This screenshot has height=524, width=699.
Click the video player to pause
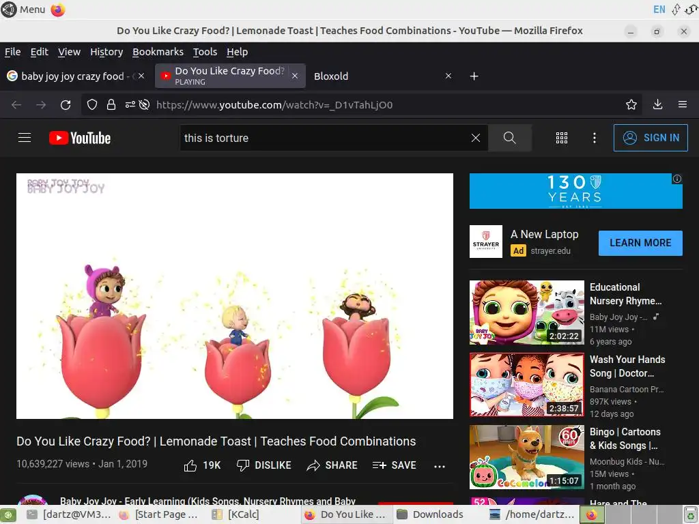[235, 296]
